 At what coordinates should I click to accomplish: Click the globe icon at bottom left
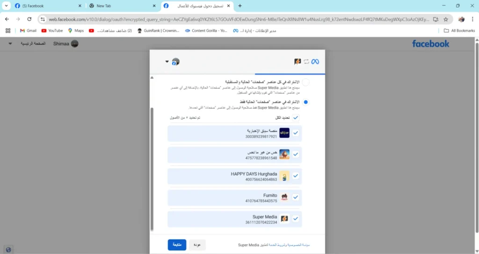(x=8, y=250)
